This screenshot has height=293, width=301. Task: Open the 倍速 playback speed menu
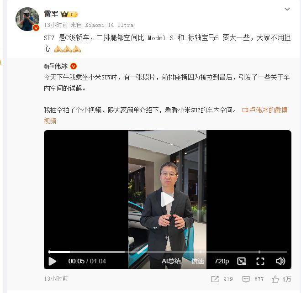coord(197,261)
